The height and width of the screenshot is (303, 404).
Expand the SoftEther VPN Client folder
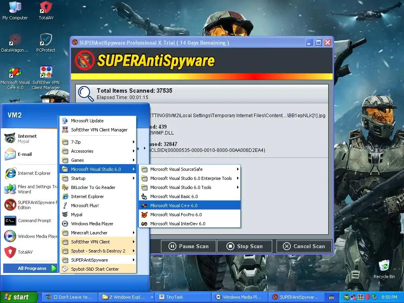pyautogui.click(x=98, y=242)
